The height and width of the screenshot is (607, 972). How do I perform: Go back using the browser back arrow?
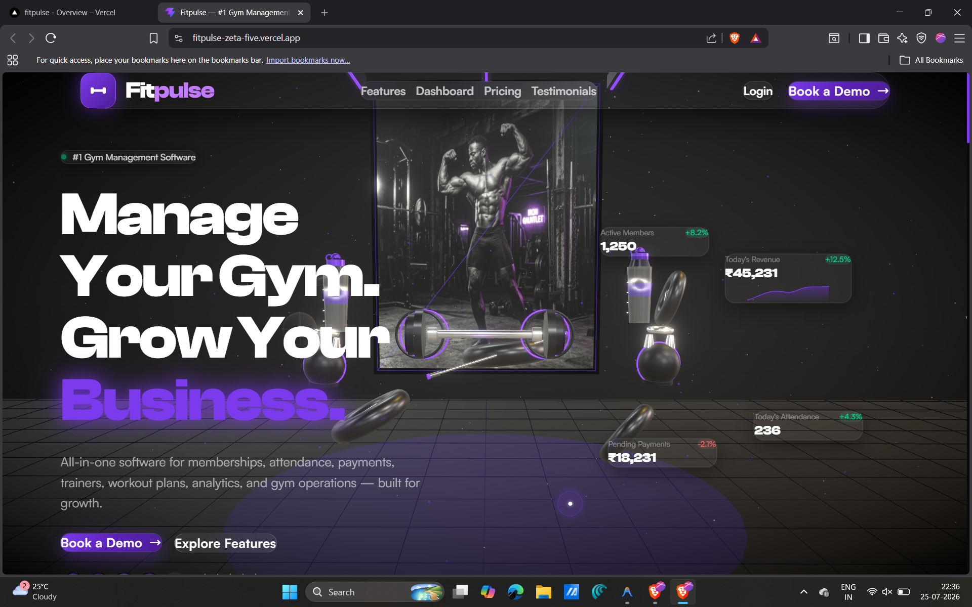[14, 38]
